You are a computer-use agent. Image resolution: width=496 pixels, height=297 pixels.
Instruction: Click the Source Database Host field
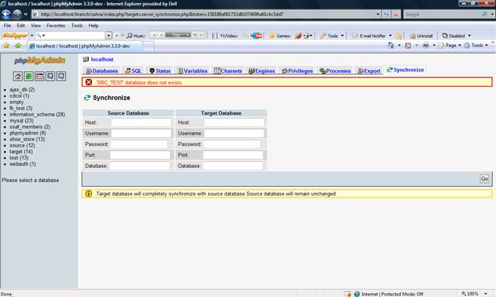pyautogui.click(x=141, y=122)
